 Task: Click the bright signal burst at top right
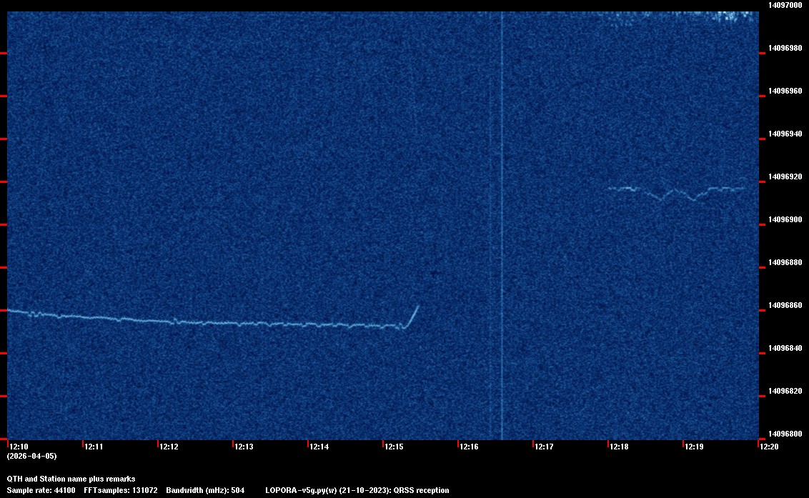(x=731, y=16)
